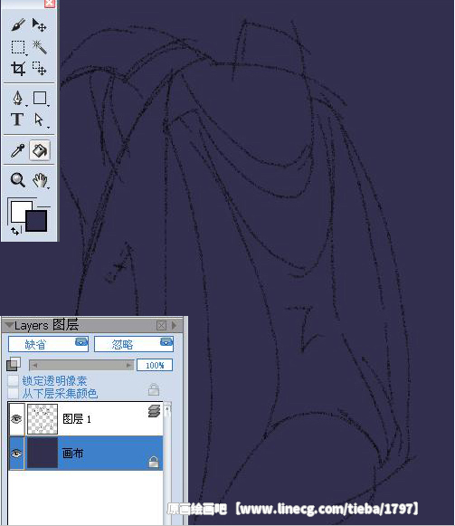Select the Grabber hand tool
Viewport: 455px width, 526px height.
(40, 180)
